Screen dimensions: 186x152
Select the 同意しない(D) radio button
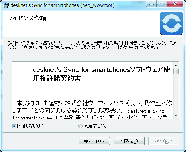click(14, 126)
